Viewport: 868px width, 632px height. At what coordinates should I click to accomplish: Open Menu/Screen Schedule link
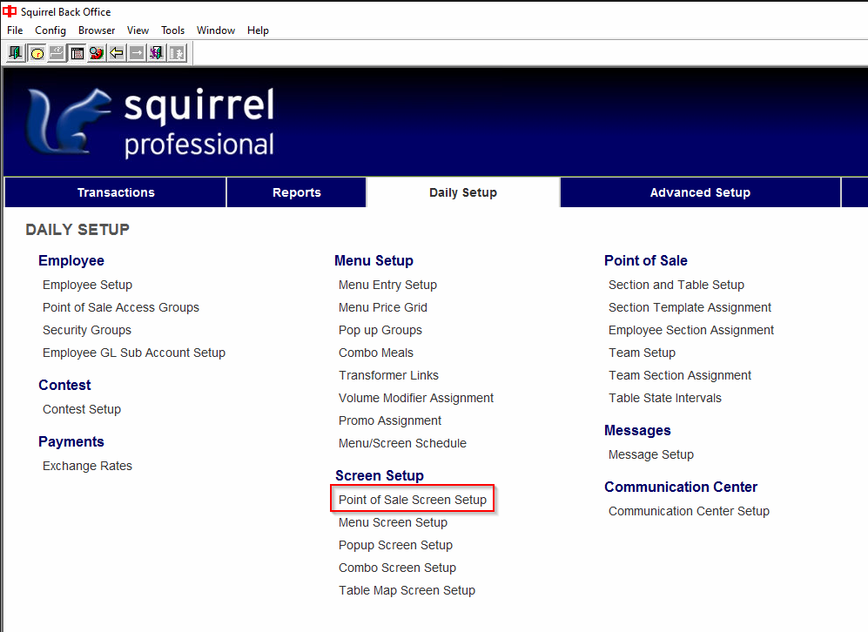pos(402,444)
